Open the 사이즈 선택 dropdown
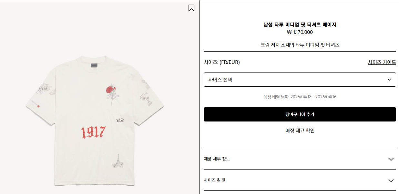 point(300,80)
